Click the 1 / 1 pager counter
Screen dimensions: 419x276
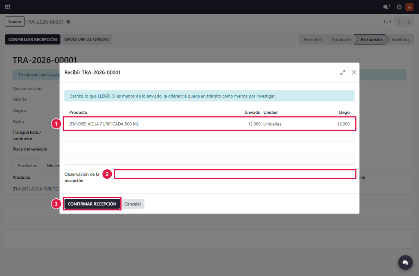point(387,22)
